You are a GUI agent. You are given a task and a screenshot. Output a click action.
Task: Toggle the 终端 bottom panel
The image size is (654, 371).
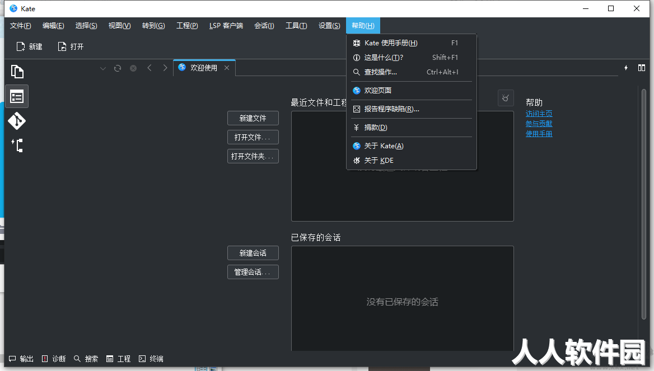pos(151,359)
